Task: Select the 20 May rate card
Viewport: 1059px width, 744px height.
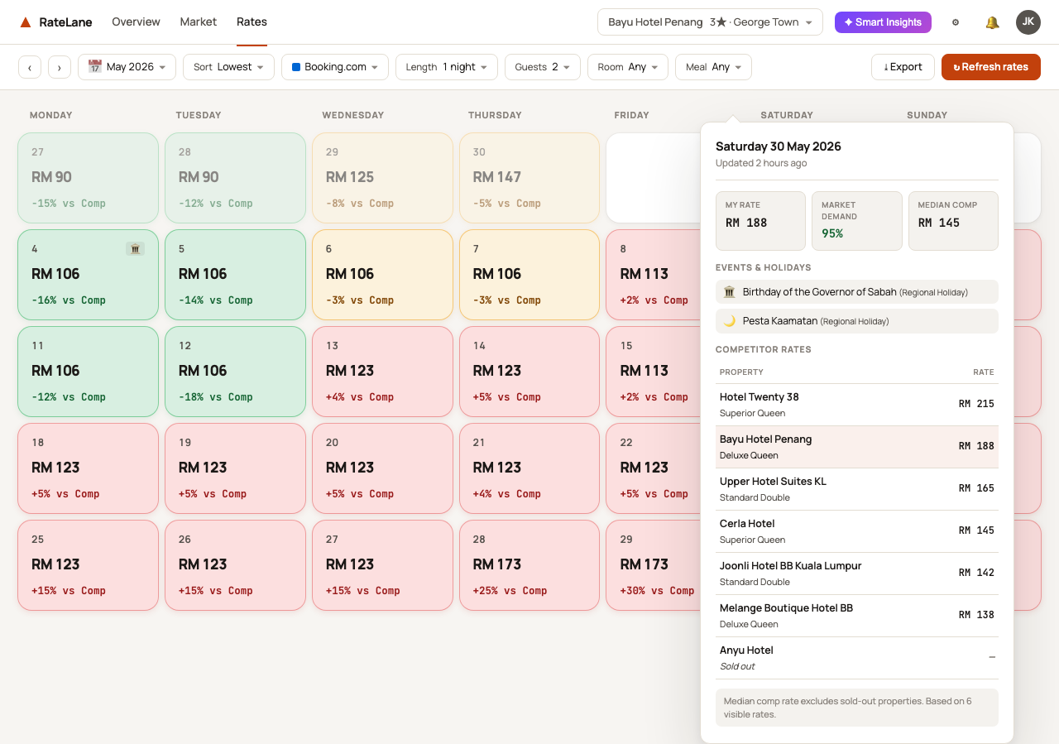Action: pos(382,468)
